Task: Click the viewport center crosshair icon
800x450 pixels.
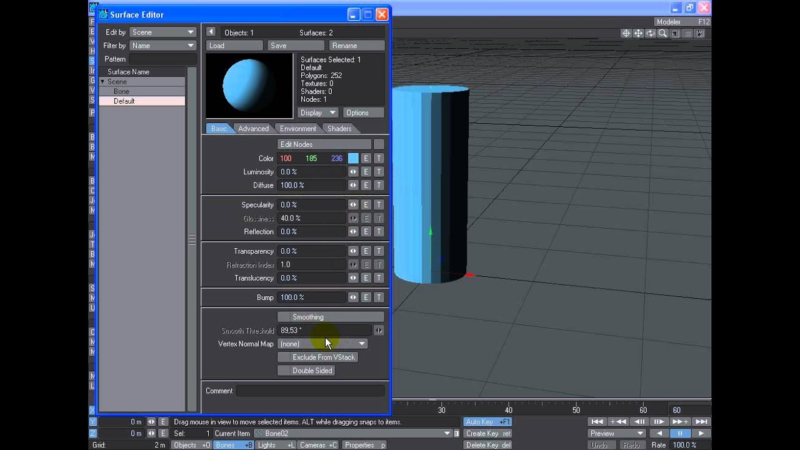Action: 626,34
